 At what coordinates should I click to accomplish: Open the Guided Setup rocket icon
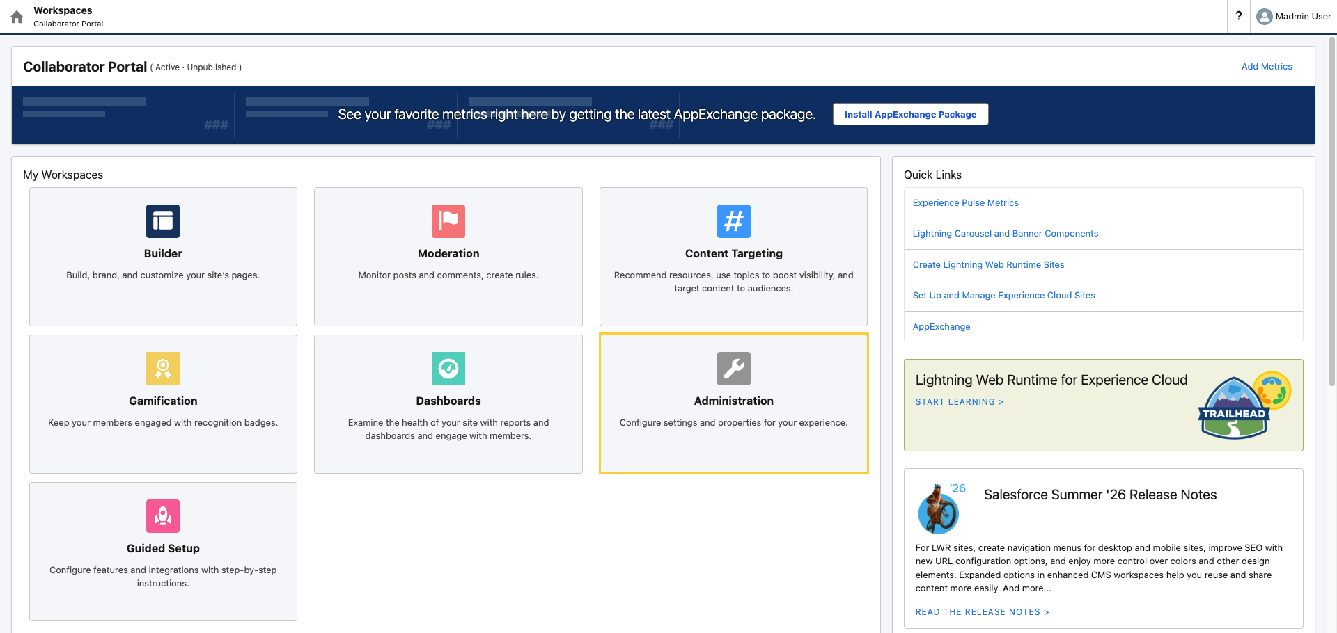pos(163,516)
